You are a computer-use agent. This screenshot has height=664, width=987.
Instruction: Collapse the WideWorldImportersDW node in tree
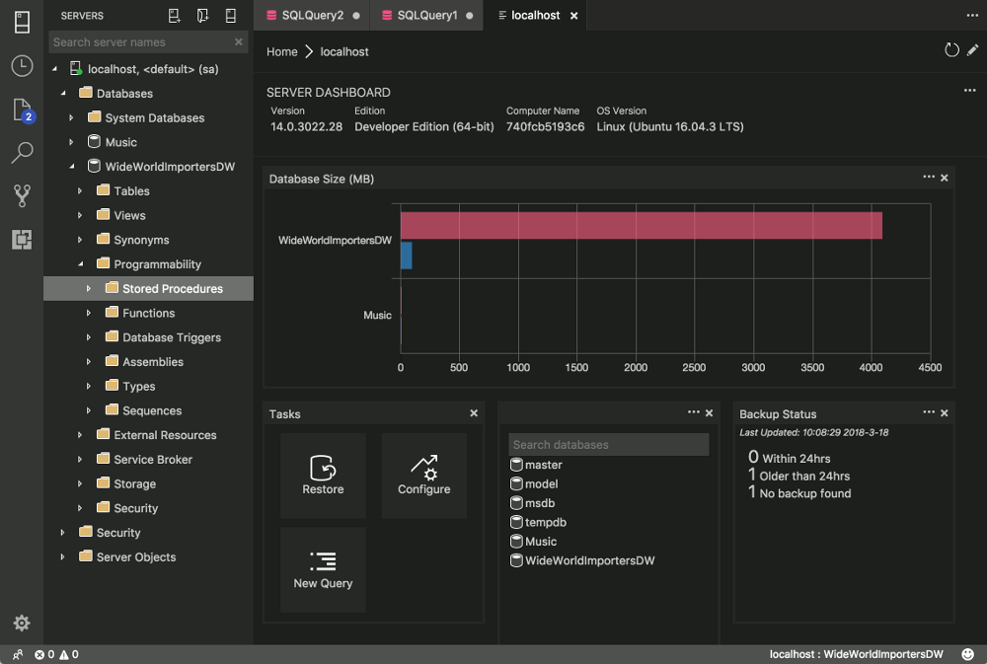tap(72, 167)
